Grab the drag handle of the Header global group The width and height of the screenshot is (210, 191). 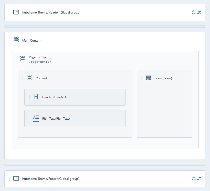point(9,12)
